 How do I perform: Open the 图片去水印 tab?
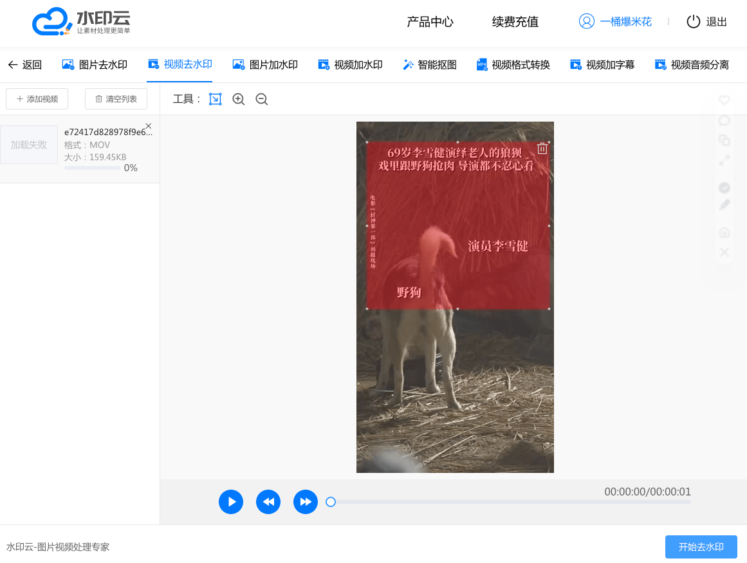pyautogui.click(x=95, y=64)
